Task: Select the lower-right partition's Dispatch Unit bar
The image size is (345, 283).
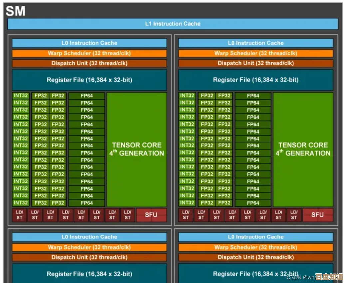Action: point(256,257)
